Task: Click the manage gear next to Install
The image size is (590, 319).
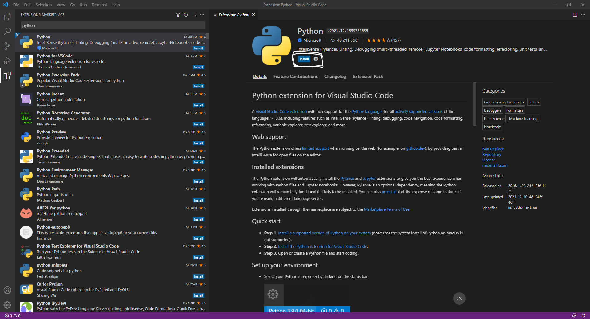Action: pyautogui.click(x=316, y=59)
